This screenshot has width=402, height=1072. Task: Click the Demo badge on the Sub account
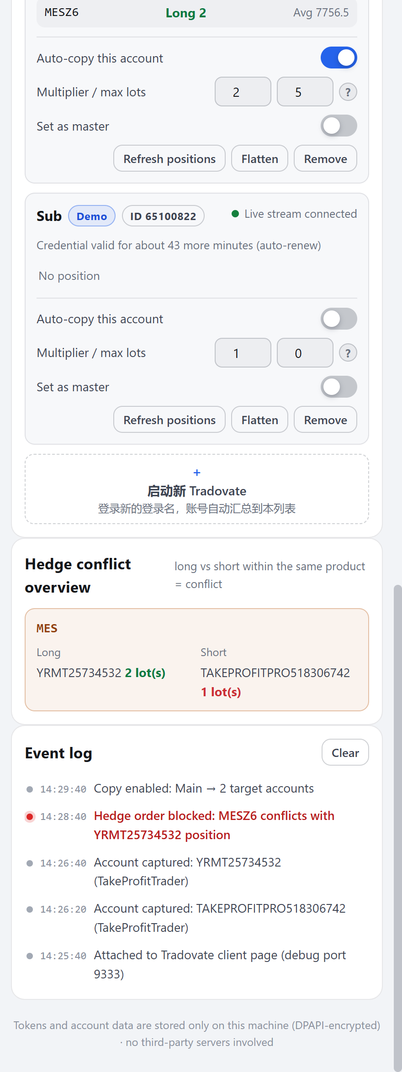[x=92, y=216]
